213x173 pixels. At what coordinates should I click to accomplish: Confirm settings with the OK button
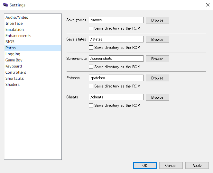[x=145, y=165]
